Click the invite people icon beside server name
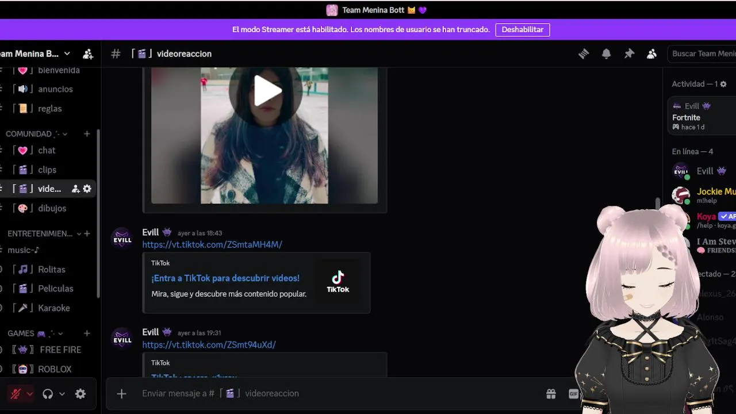 (88, 53)
